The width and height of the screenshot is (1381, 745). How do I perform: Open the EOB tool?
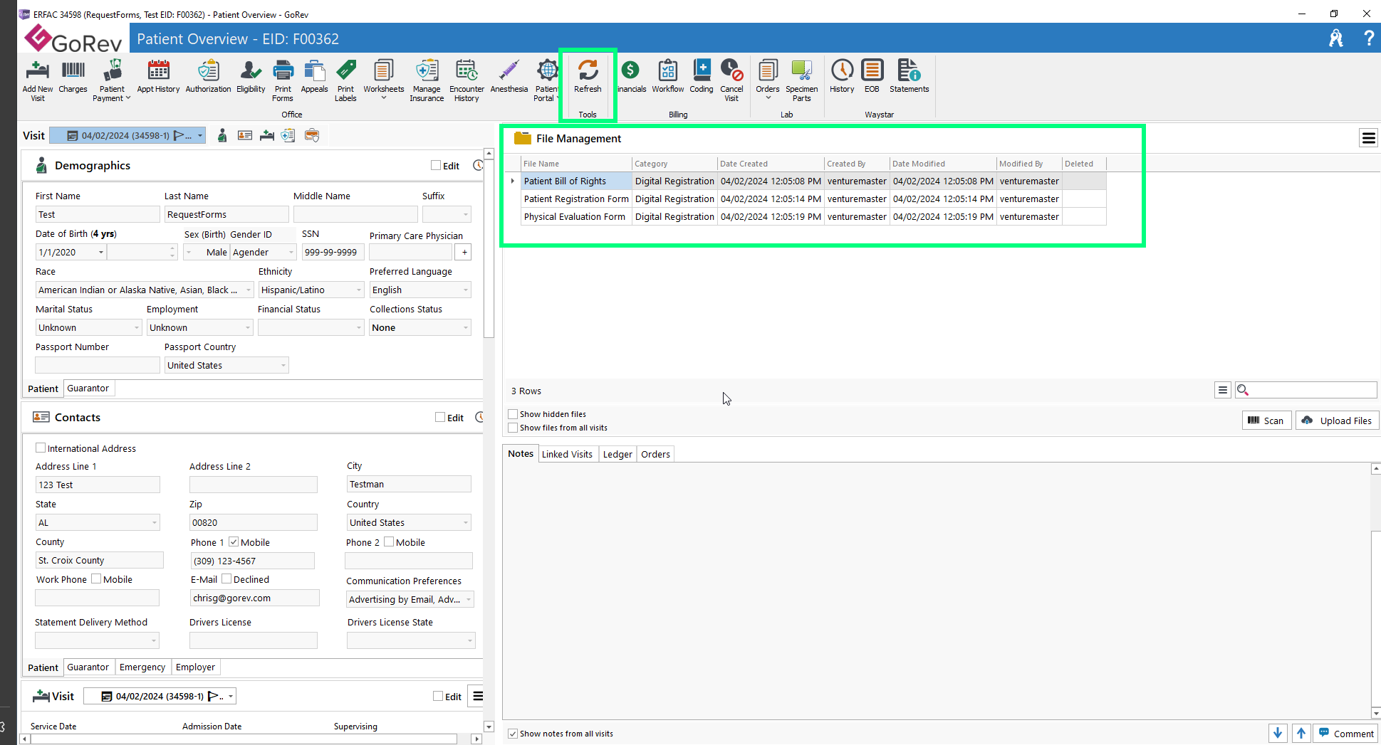pos(872,77)
